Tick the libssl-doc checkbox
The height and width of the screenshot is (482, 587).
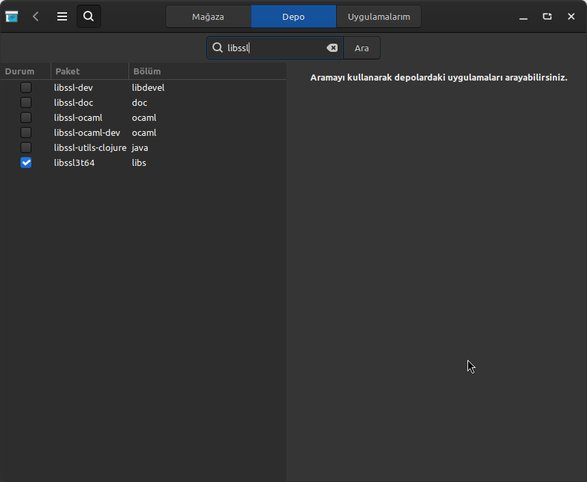click(x=26, y=102)
